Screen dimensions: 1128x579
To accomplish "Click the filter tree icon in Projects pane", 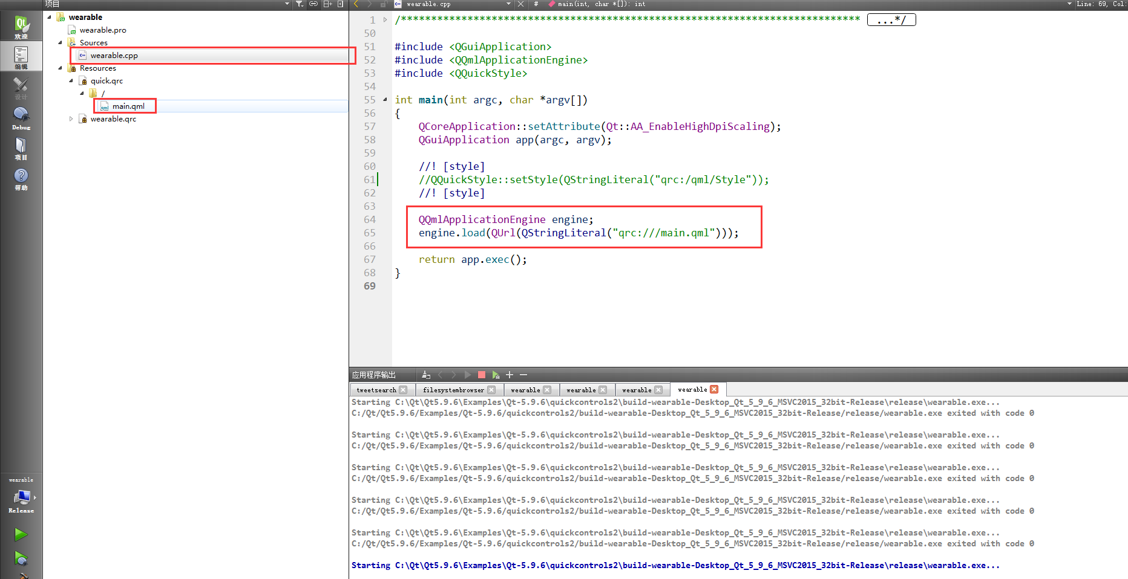I will pyautogui.click(x=300, y=4).
